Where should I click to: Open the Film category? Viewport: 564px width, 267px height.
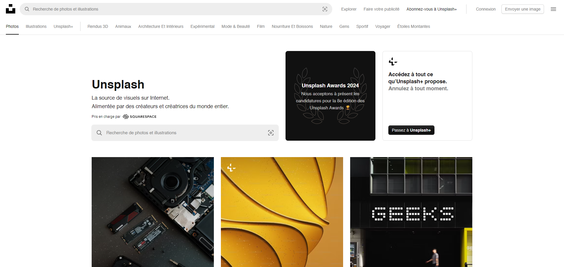(x=261, y=26)
